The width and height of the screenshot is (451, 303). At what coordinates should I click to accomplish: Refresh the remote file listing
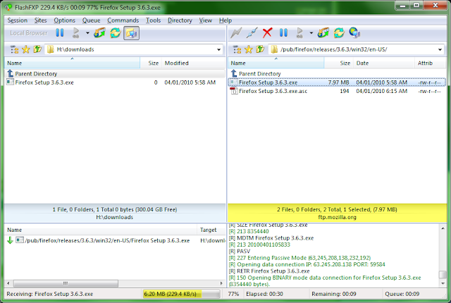click(x=339, y=33)
